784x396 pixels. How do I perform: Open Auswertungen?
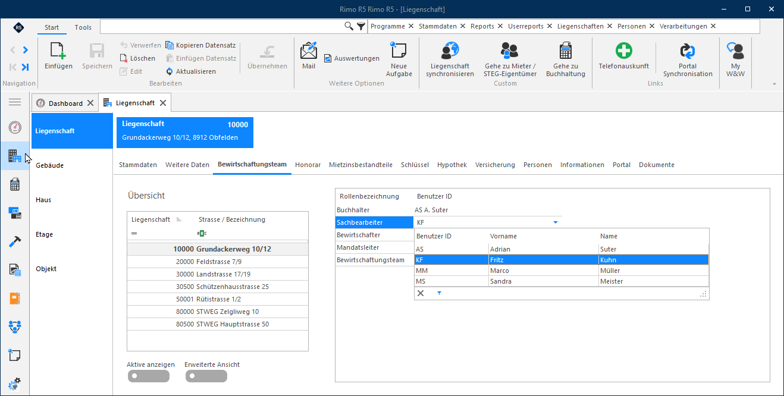[352, 58]
